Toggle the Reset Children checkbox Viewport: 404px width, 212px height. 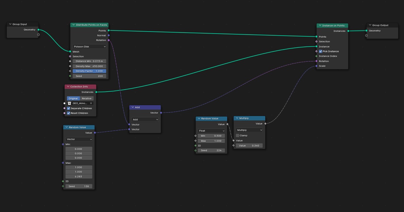click(x=69, y=113)
